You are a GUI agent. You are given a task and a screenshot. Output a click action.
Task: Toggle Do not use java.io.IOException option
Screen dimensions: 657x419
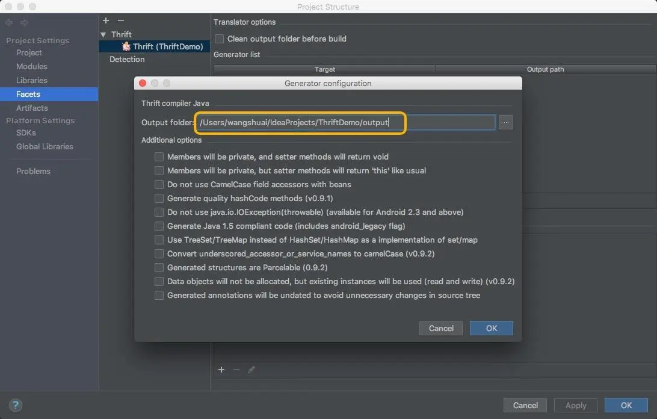[159, 213]
